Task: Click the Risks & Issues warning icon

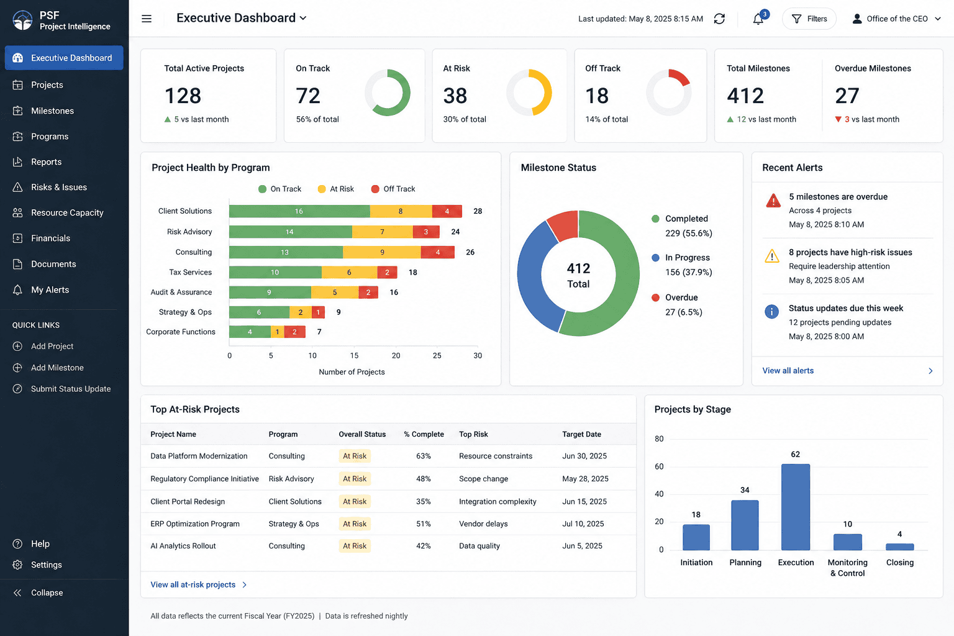Action: tap(18, 188)
